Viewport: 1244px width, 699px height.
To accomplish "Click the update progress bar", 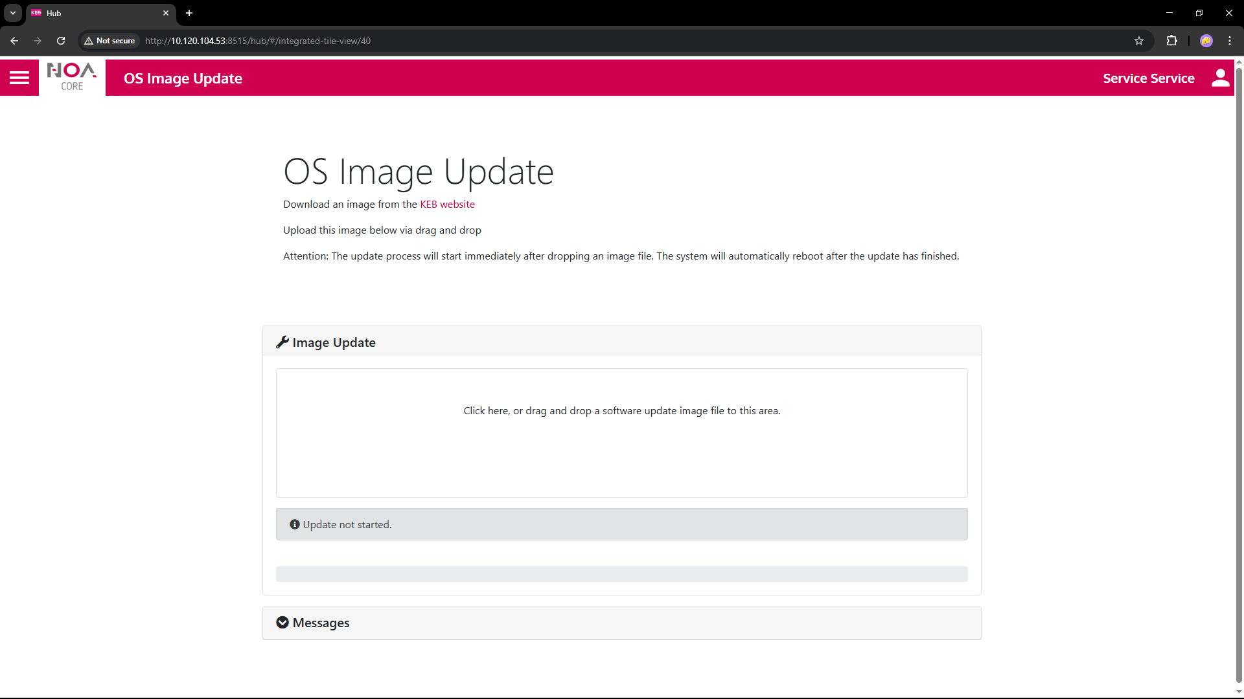I will point(621,574).
